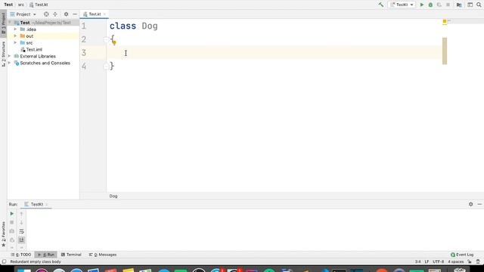Click the fold marker at line 2 gutter
Image resolution: width=484 pixels, height=272 pixels.
click(106, 39)
